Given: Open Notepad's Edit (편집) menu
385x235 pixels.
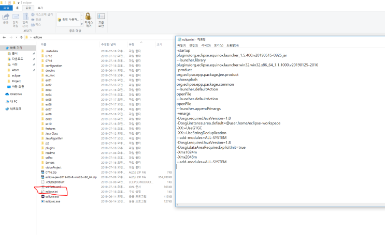Looking at the screenshot, I should tap(193, 45).
